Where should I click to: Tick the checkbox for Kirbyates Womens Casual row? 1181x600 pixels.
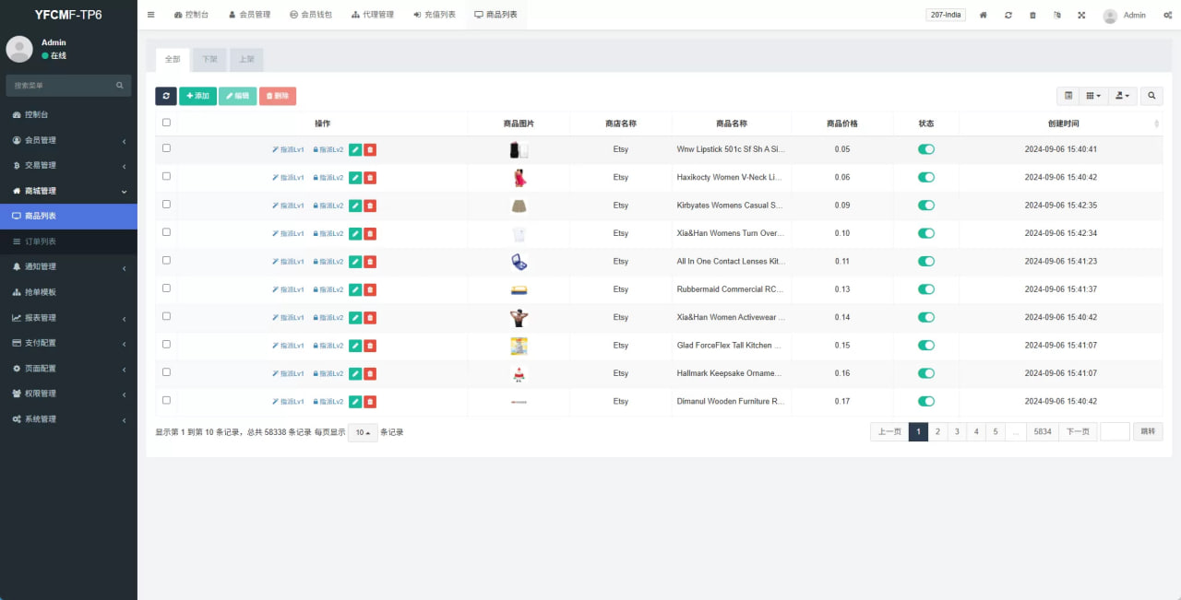166,205
